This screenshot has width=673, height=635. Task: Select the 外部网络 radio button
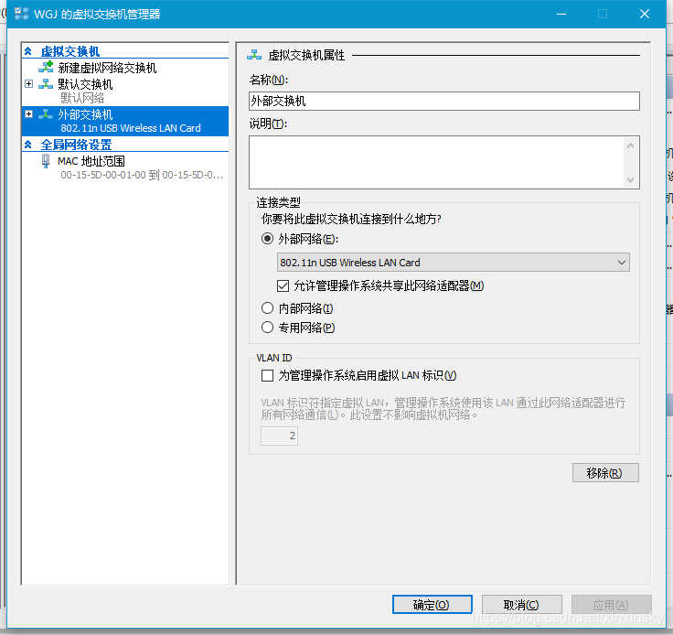268,239
